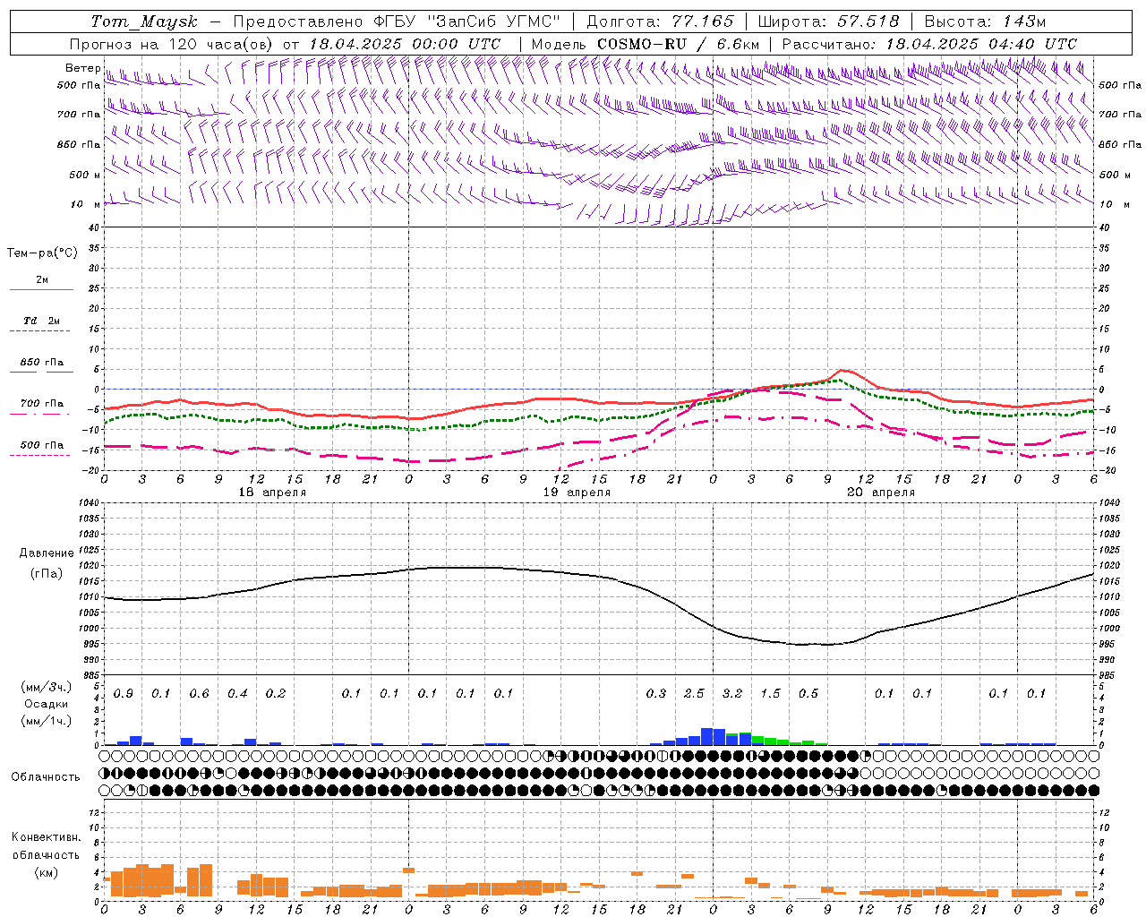Image resolution: width=1146 pixels, height=917 pixels.
Task: Click the Осадки precipitation panel label
Action: click(x=46, y=704)
